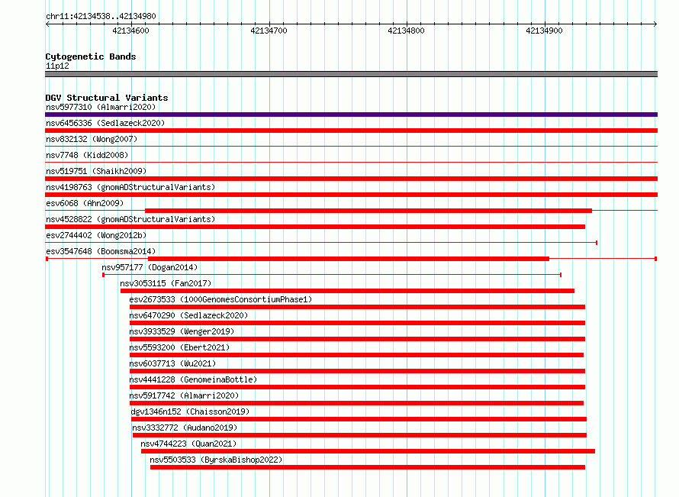
Task: Select the red bar under nsv6456336
Action: (351, 131)
